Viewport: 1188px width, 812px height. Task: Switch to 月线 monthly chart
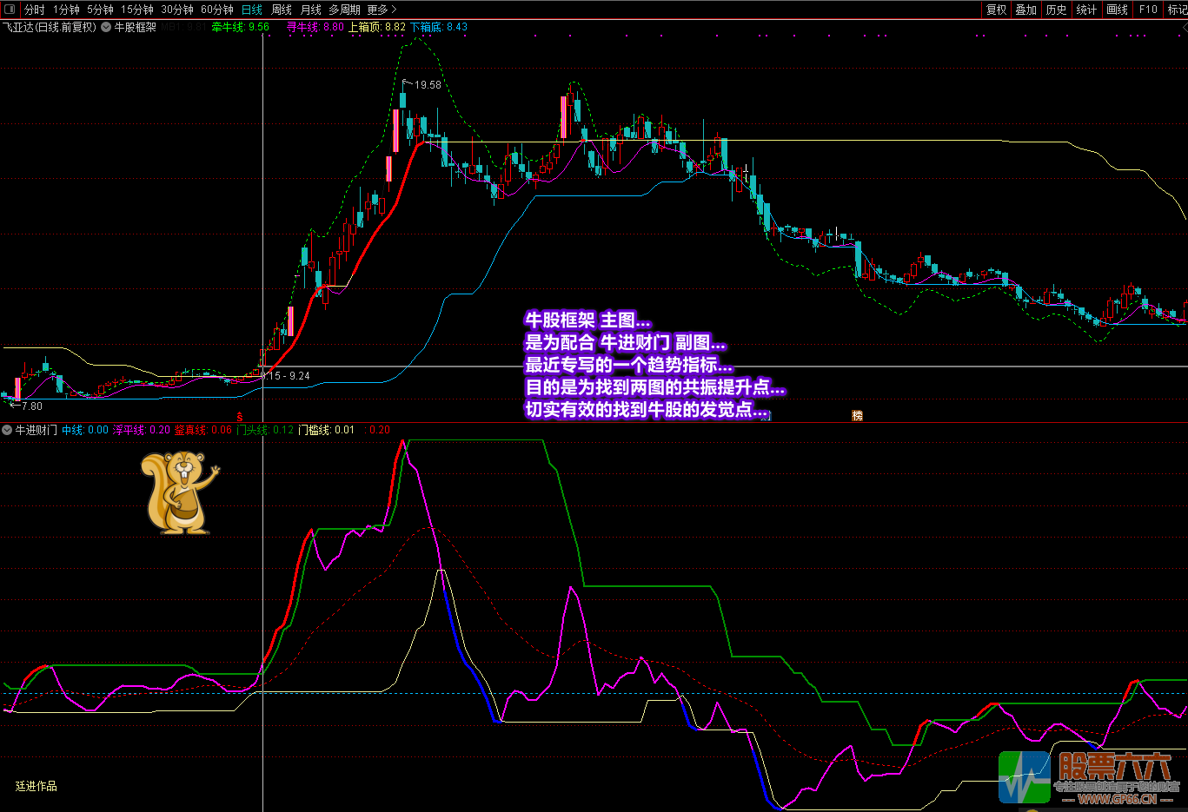click(311, 10)
